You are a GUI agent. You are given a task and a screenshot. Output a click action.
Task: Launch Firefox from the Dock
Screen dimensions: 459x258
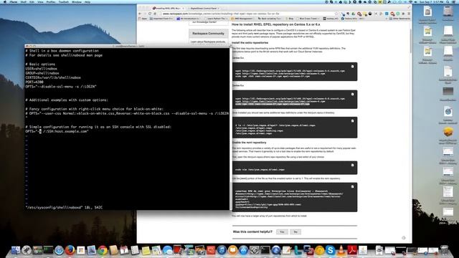(x=70, y=250)
